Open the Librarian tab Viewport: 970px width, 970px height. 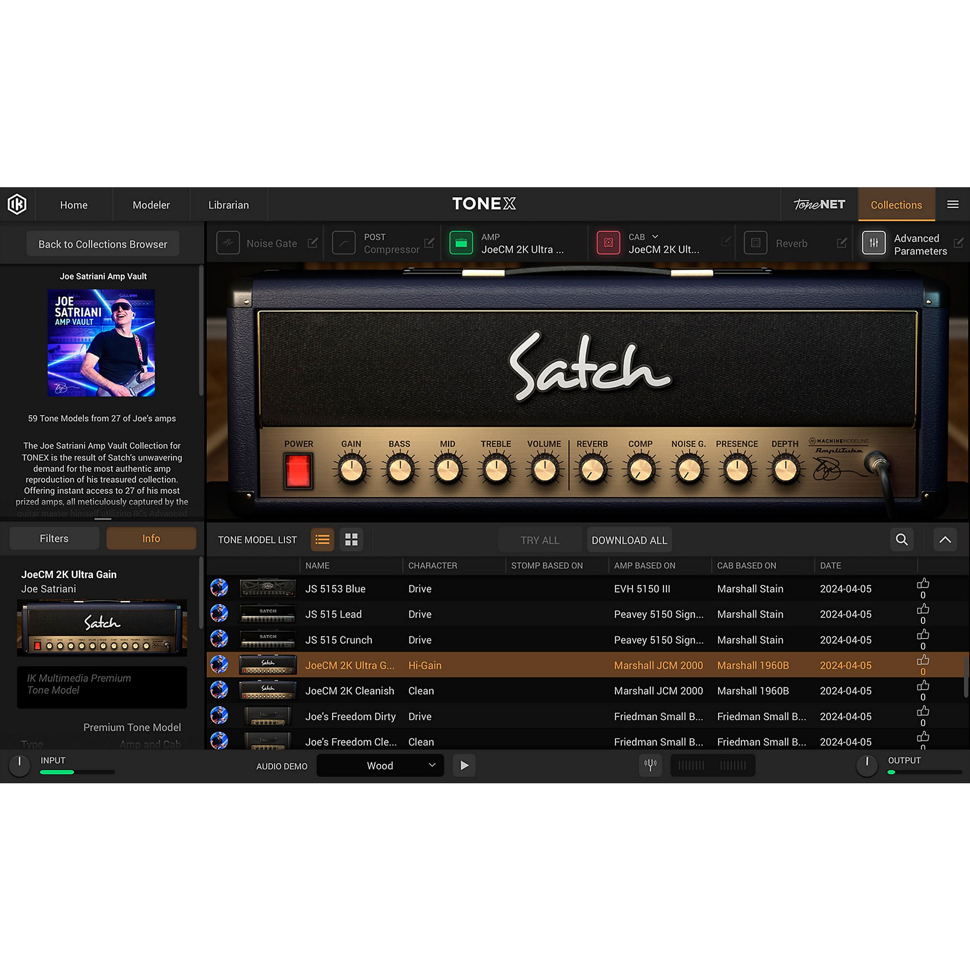point(228,205)
